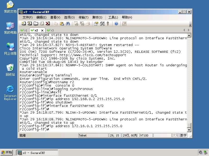Open Internet Explorer desktop icon
The height and width of the screenshot is (156, 209).
(x=10, y=93)
